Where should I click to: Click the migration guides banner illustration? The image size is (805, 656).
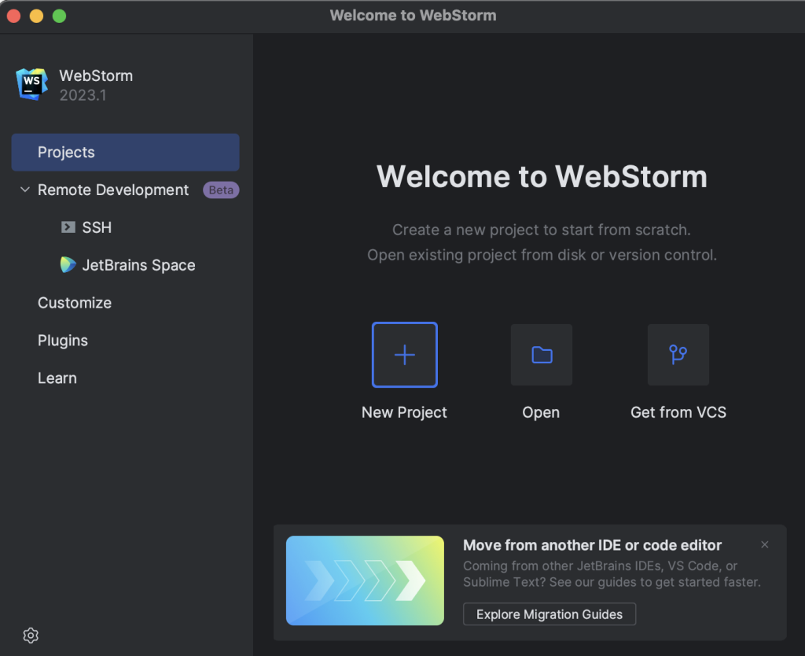[365, 580]
